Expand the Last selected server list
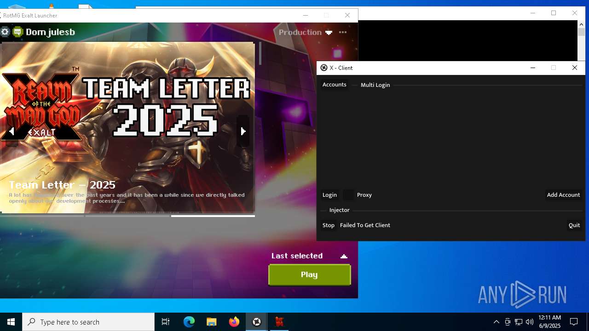Image resolution: width=589 pixels, height=331 pixels. tap(309, 256)
